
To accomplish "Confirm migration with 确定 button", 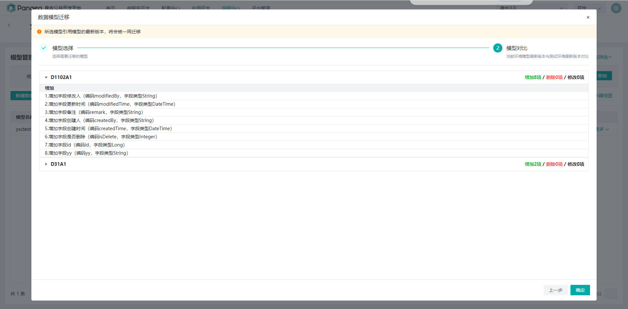I will point(580,290).
